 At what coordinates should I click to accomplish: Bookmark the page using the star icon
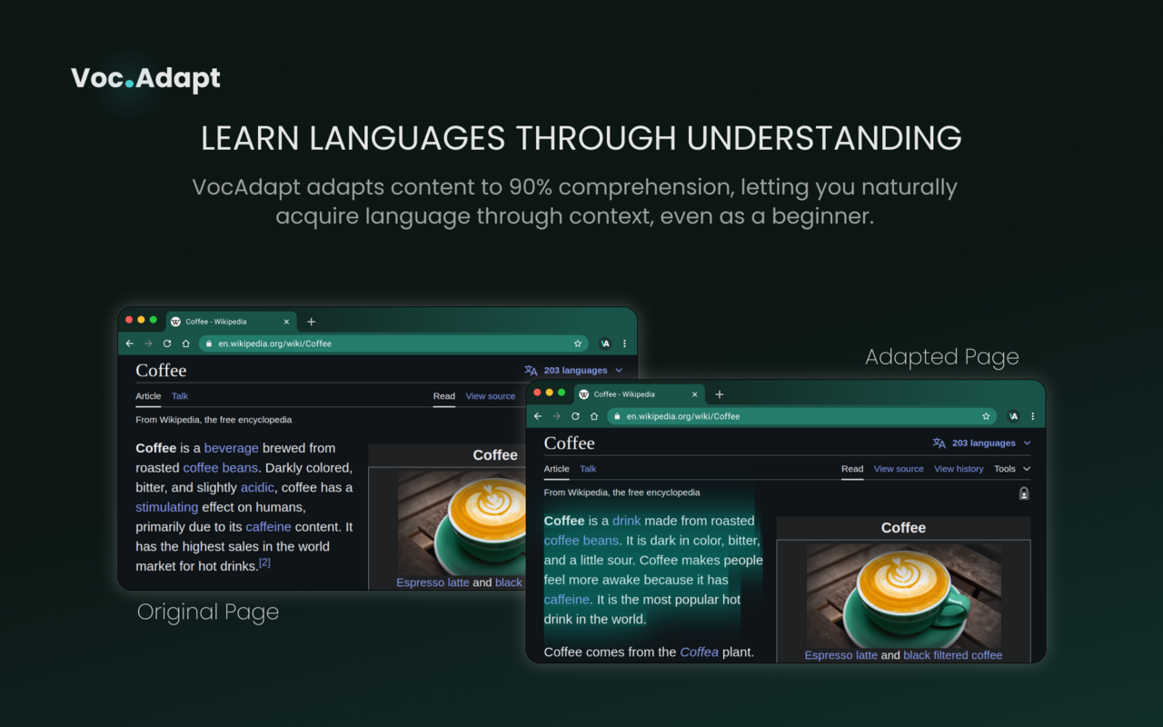click(x=986, y=415)
